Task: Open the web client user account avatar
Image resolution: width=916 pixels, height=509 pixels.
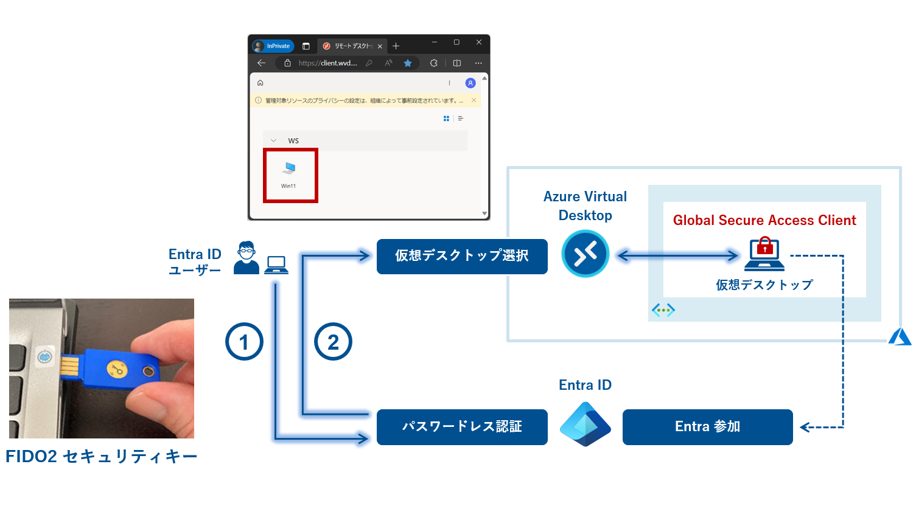Action: point(470,83)
